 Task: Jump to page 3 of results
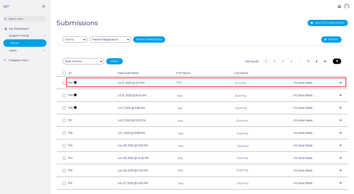[283, 61]
